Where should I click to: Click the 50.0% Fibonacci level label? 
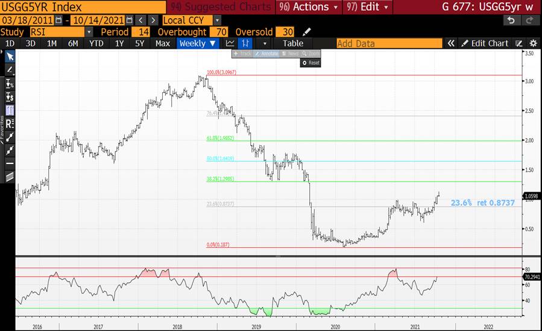pos(220,159)
